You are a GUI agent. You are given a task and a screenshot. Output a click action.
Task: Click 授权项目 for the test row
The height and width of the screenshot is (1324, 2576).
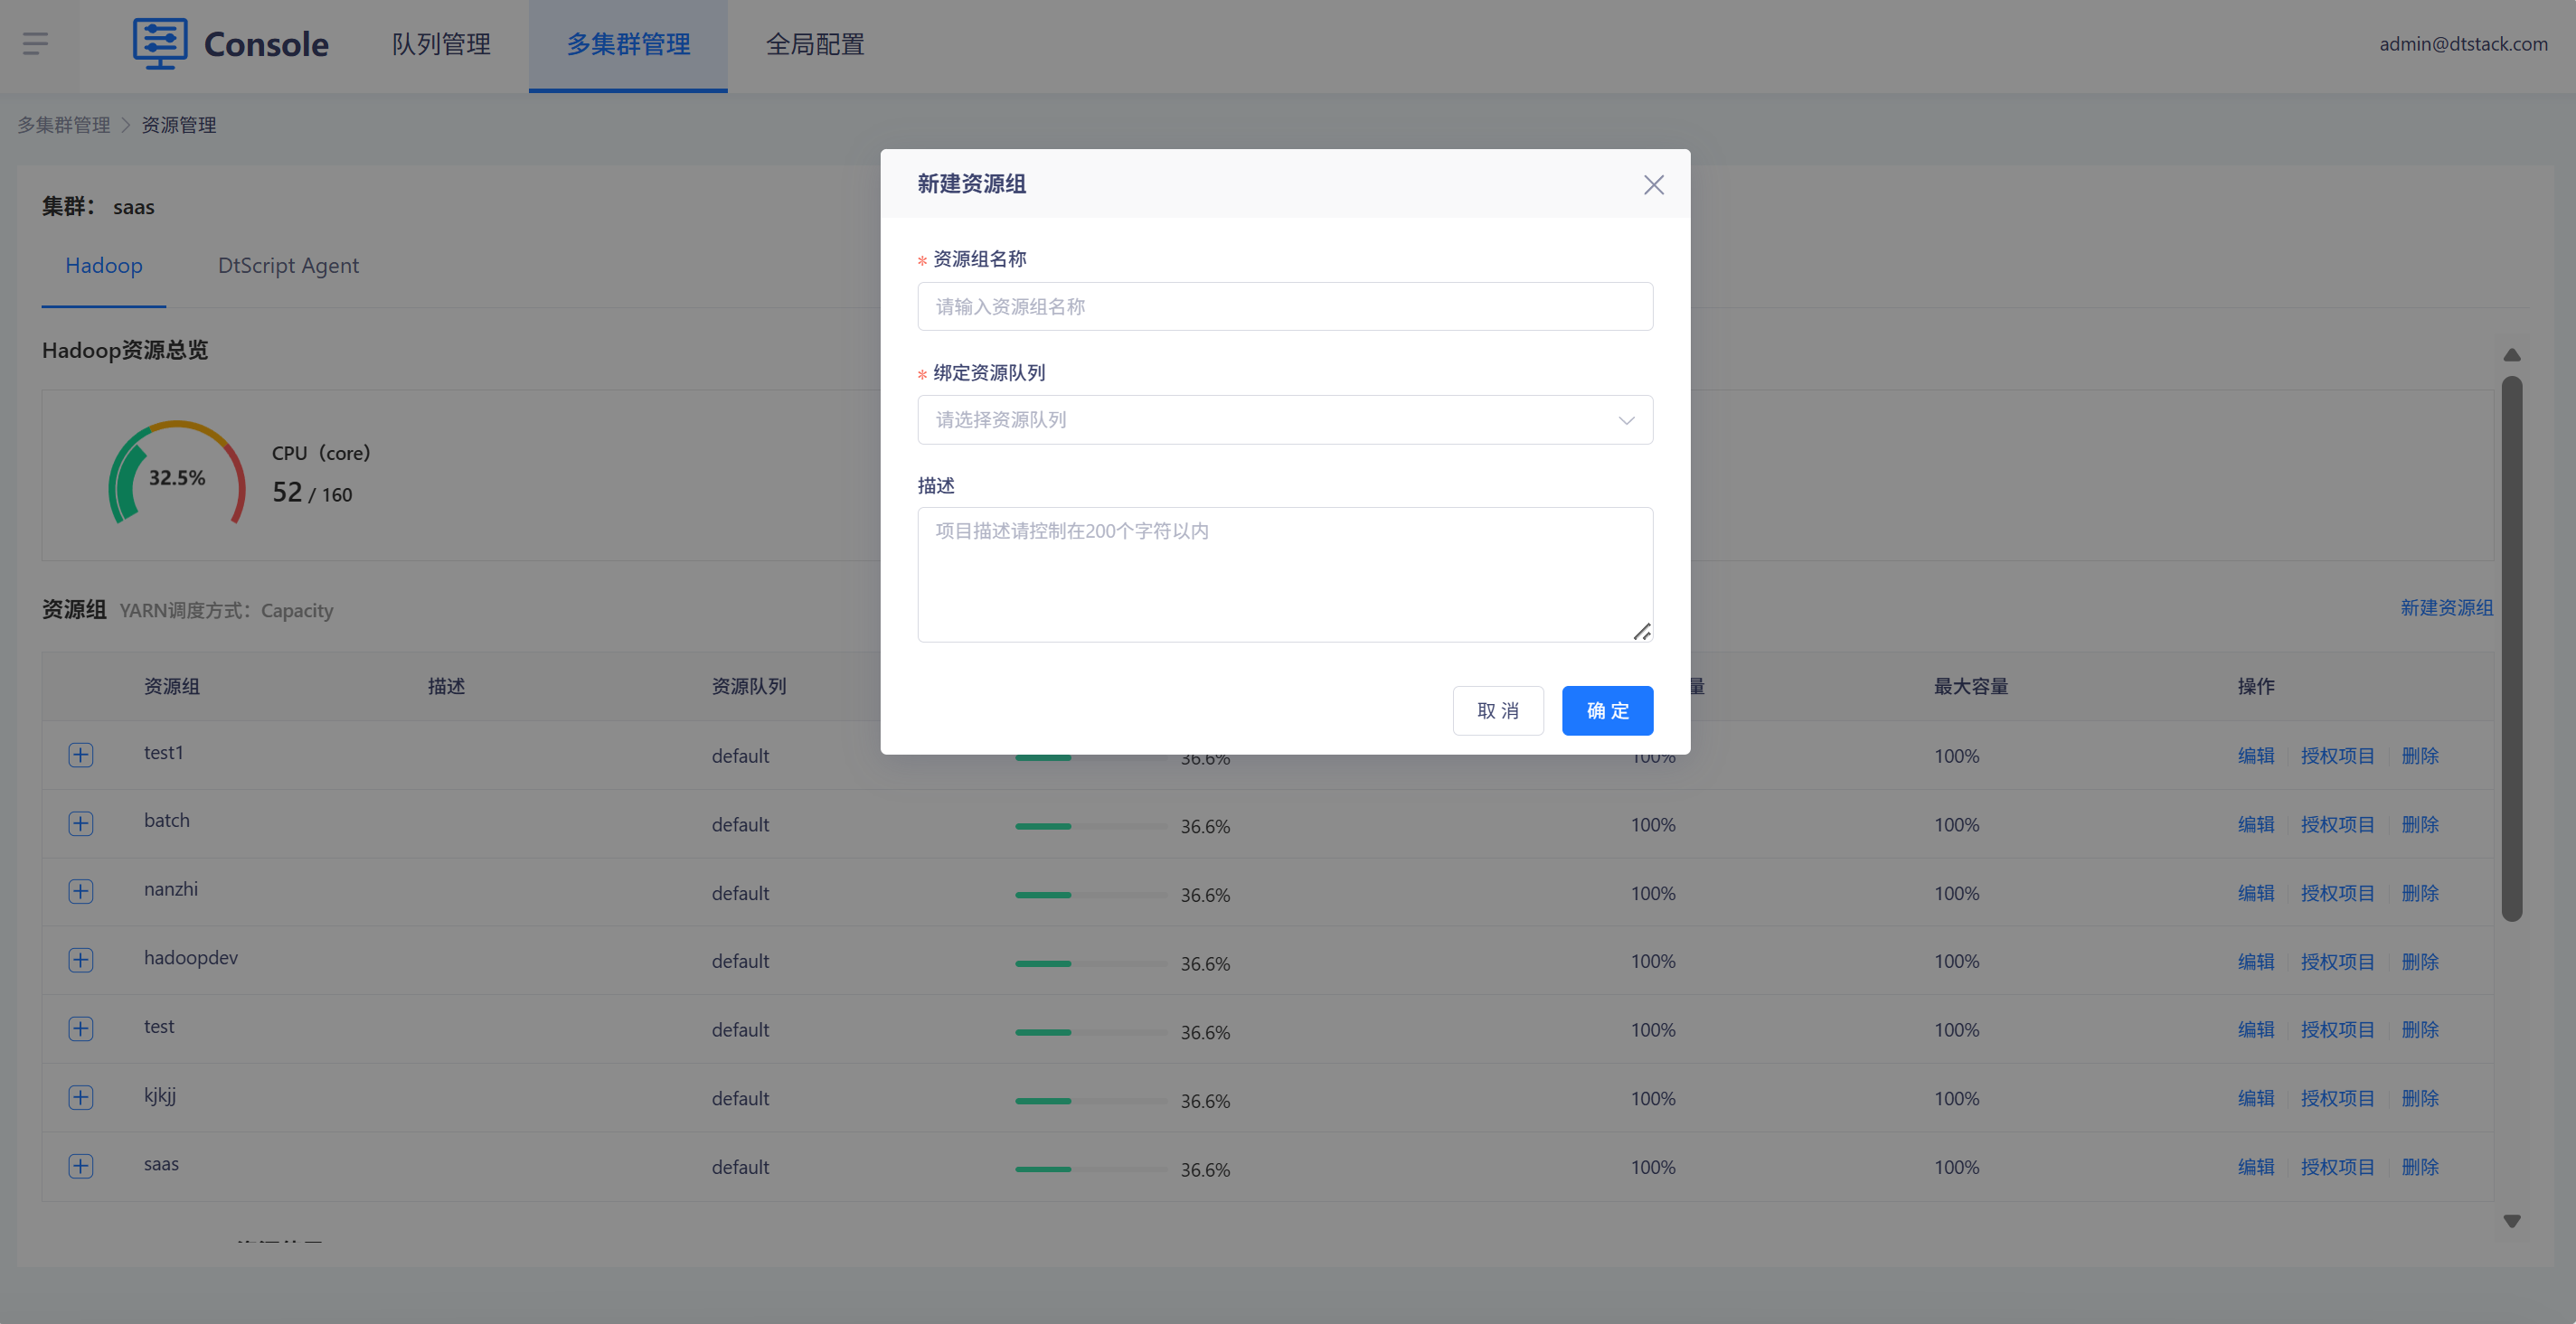click(x=2337, y=1029)
